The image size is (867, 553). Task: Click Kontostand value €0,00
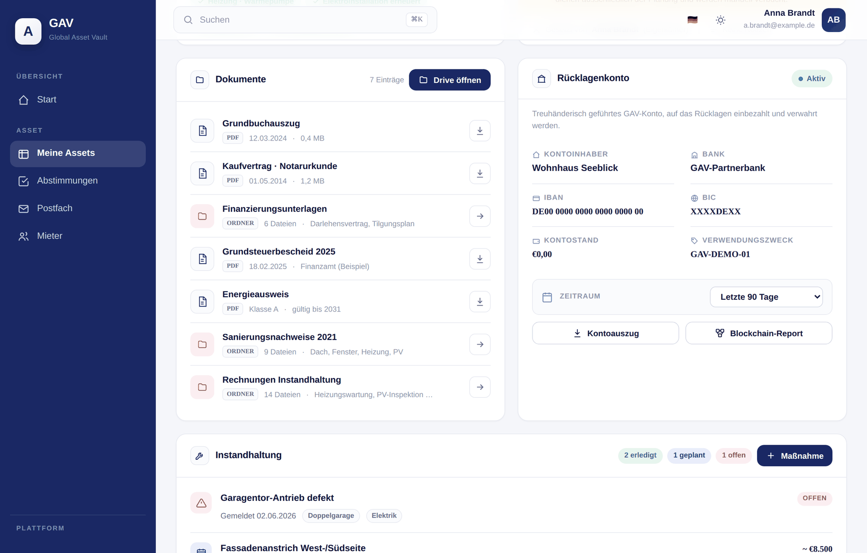[x=542, y=255]
